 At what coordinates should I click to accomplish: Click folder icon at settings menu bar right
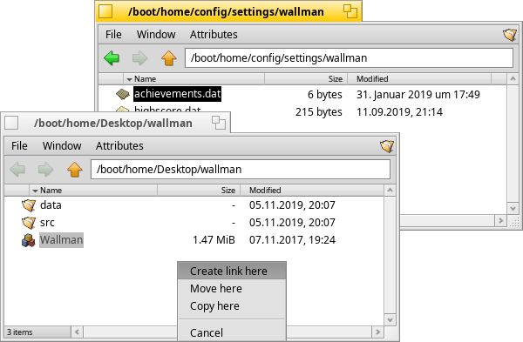[510, 34]
